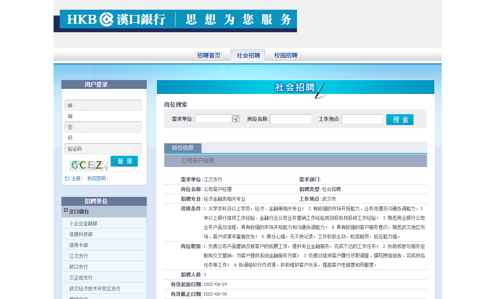Viewport: 495px width, 299px height.
Task: Switch to 社会招聘 tab
Action: [x=248, y=55]
